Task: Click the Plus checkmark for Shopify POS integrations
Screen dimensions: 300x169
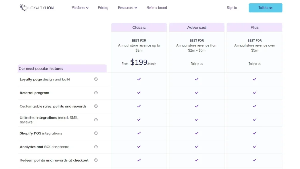Action: (x=254, y=133)
